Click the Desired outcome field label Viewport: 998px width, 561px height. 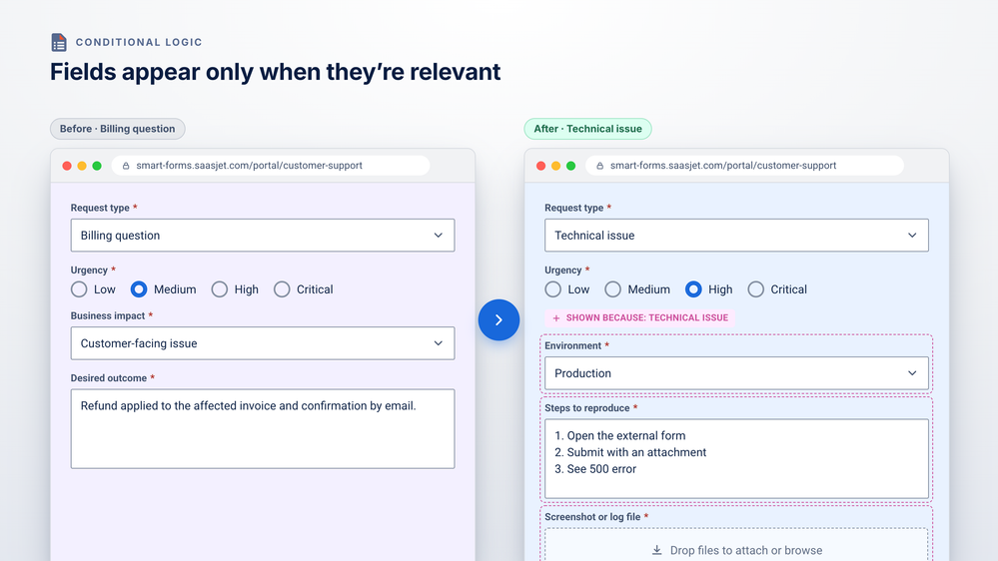pos(109,377)
